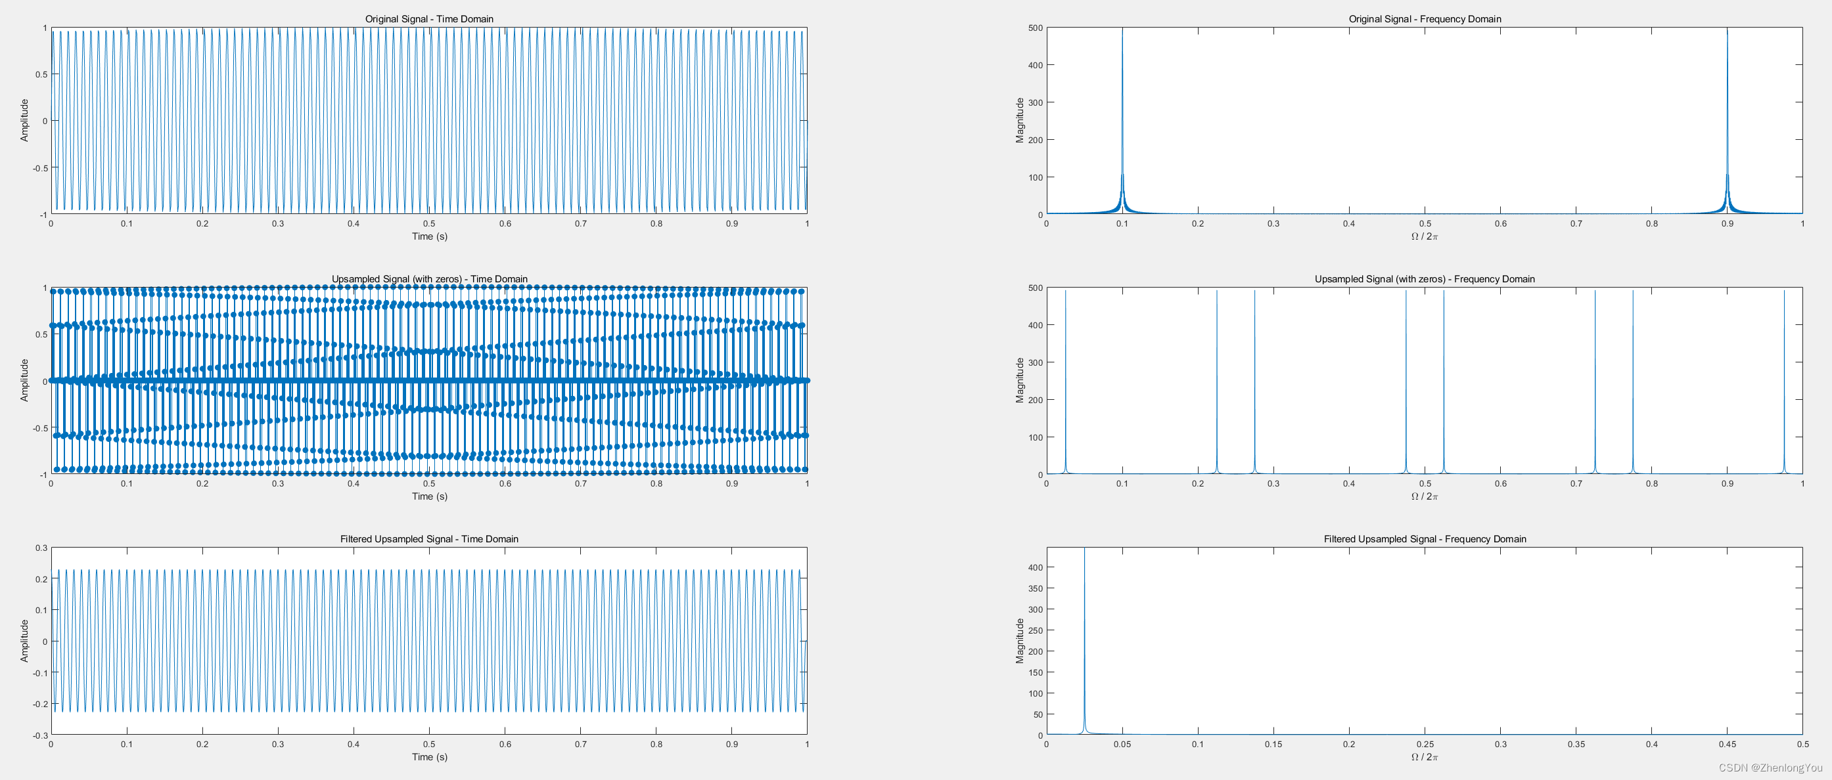
Task: Click the Ω / 2π label under the filtered frequency plot
Action: (1425, 757)
